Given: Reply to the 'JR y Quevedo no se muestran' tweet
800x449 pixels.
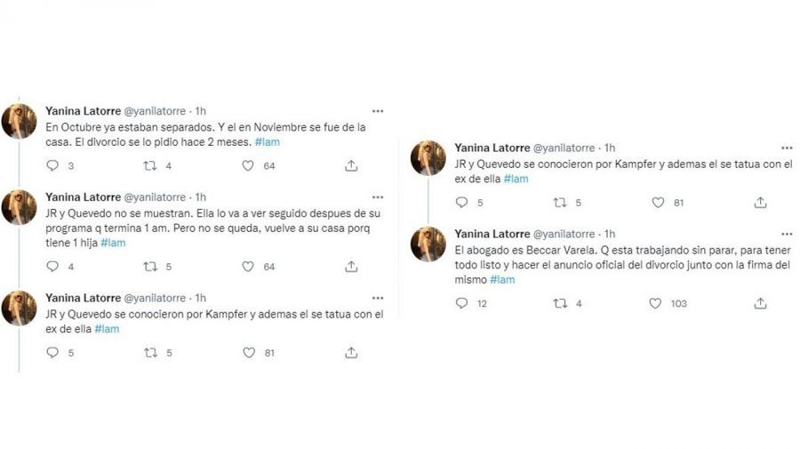Looking at the screenshot, I should tap(52, 266).
